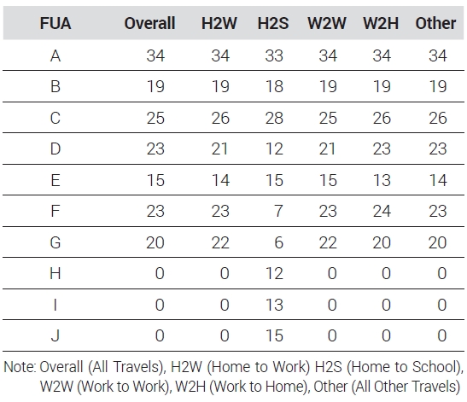This screenshot has width=467, height=402.
Task: Click the H2S column header
Action: (x=273, y=23)
